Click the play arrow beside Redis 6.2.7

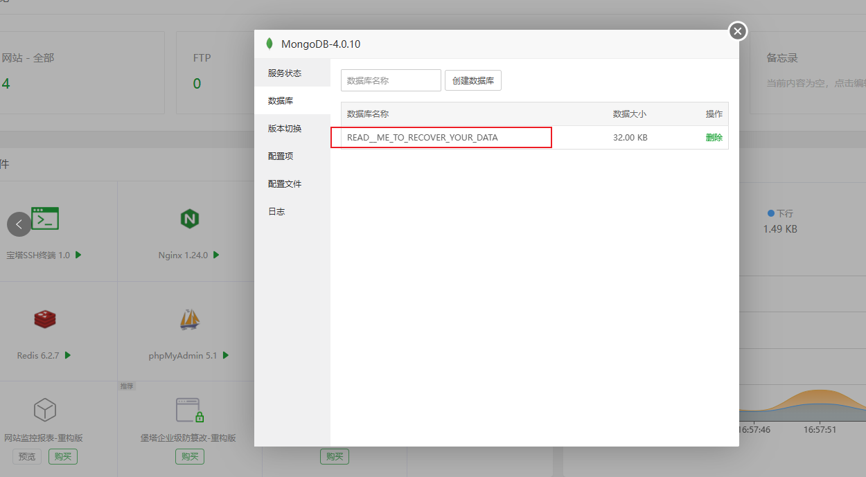(x=68, y=355)
